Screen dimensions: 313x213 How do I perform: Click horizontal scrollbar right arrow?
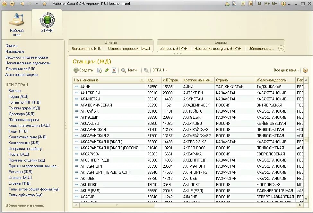(x=300, y=205)
